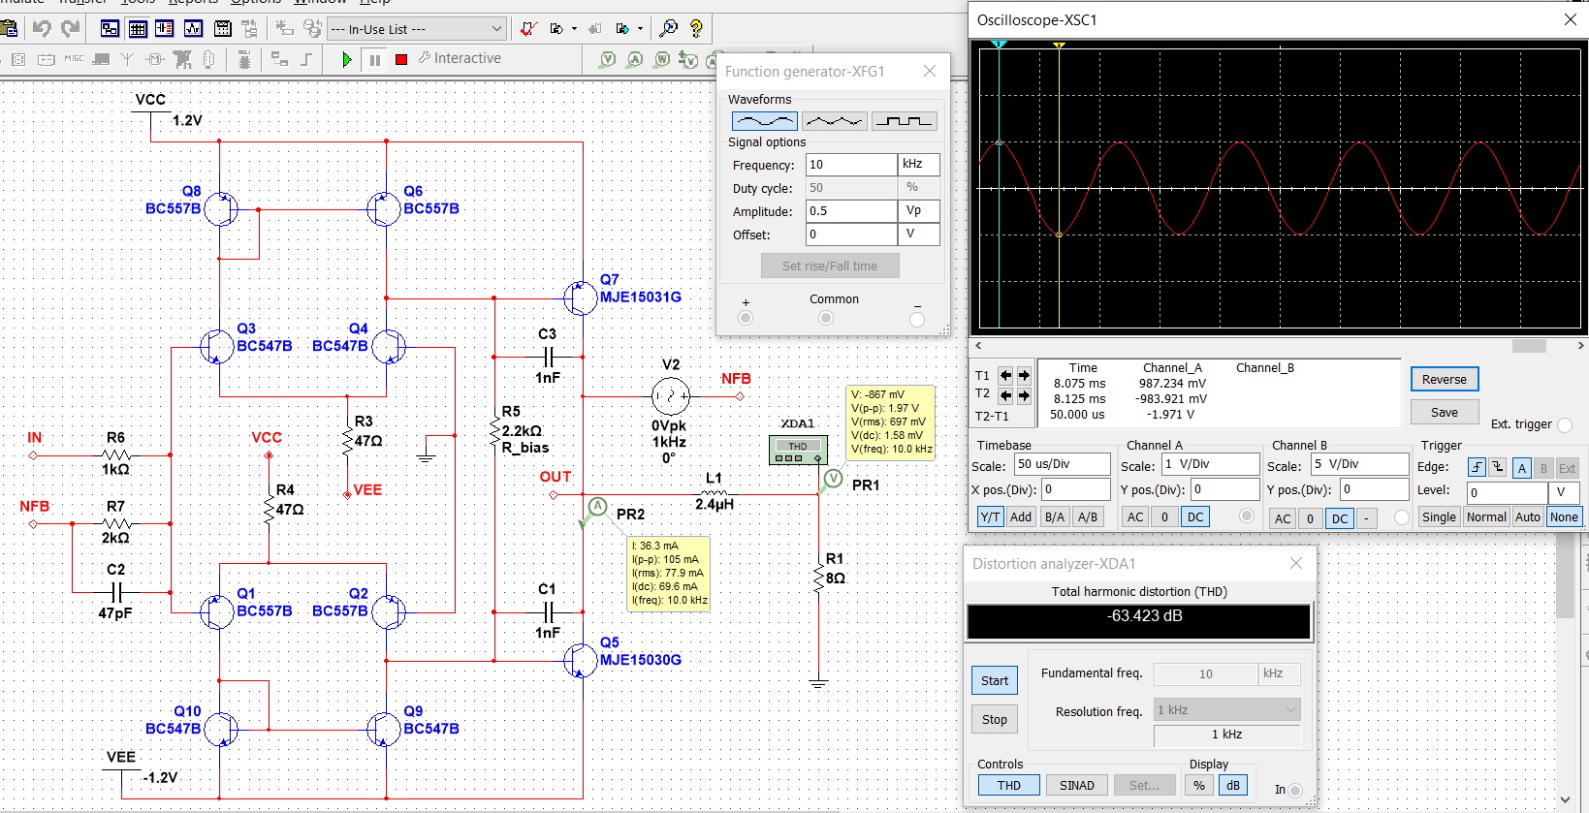Open amplitude unit Vp dropdown

[919, 211]
